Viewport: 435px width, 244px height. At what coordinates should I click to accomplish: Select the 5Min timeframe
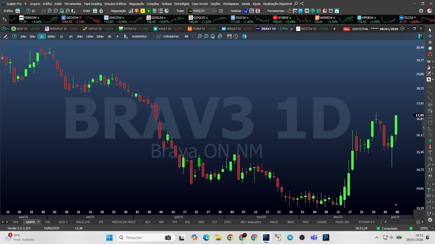point(32,37)
